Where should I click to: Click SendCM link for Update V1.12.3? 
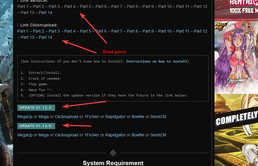158,117
